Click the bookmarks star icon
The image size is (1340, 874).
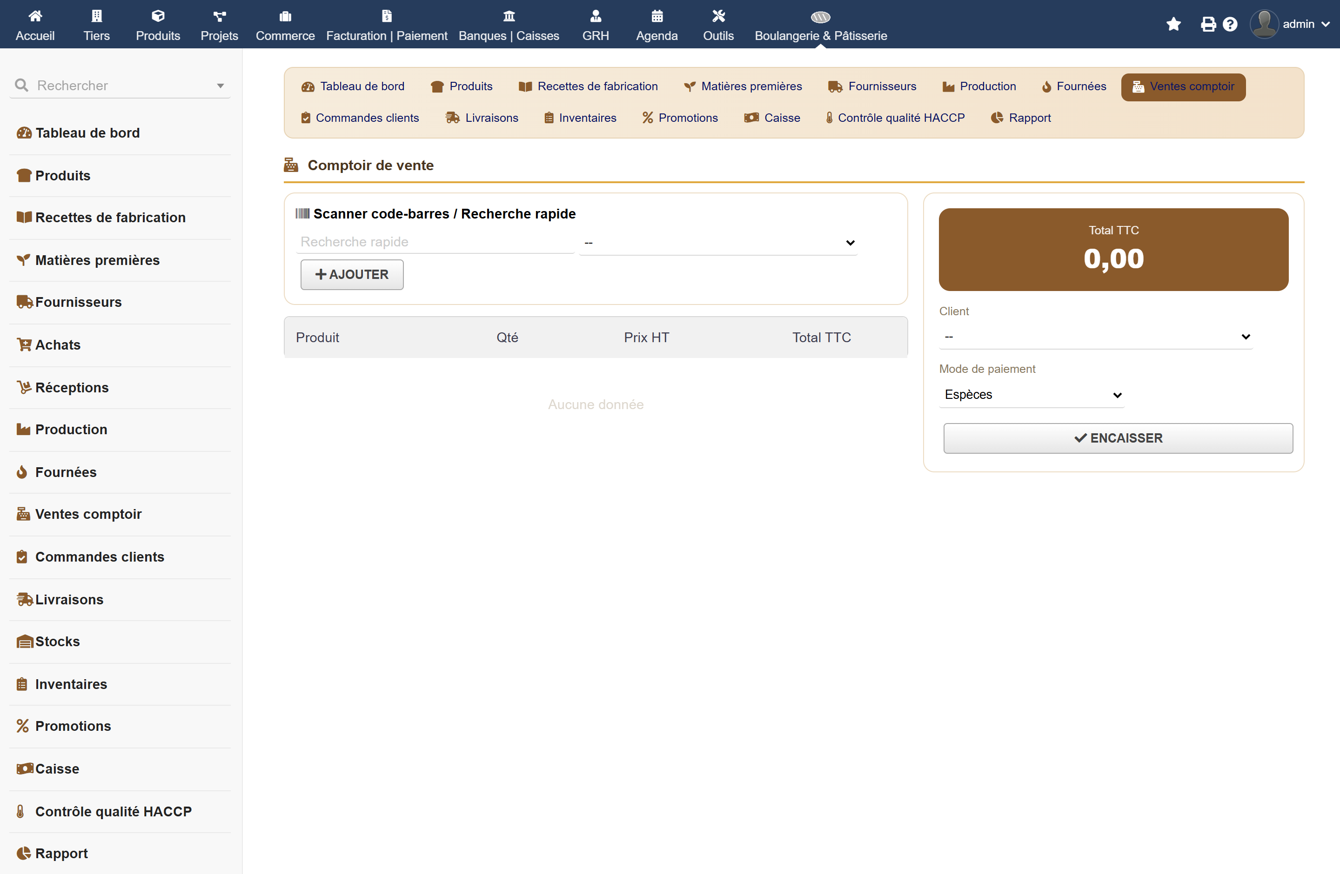pyautogui.click(x=1173, y=24)
